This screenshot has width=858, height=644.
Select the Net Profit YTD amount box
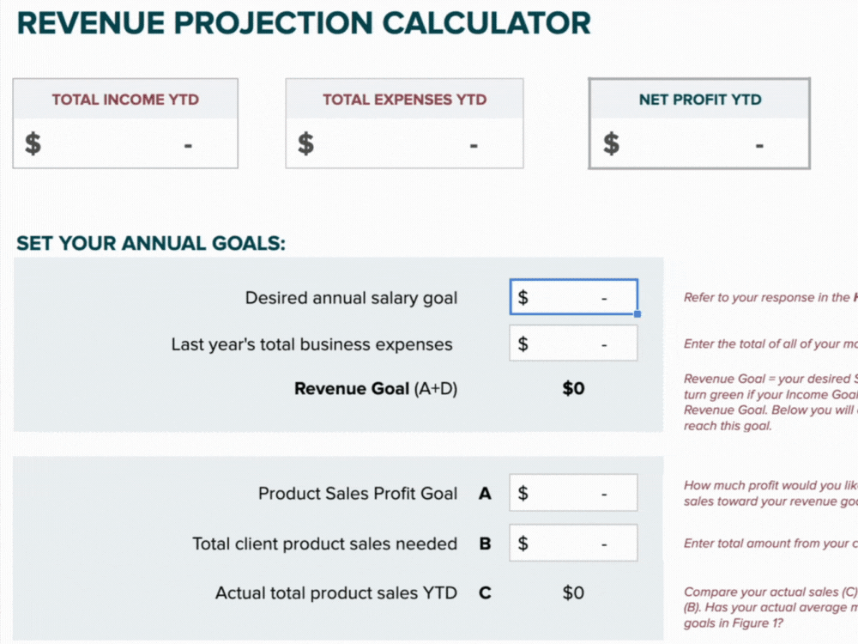[699, 143]
